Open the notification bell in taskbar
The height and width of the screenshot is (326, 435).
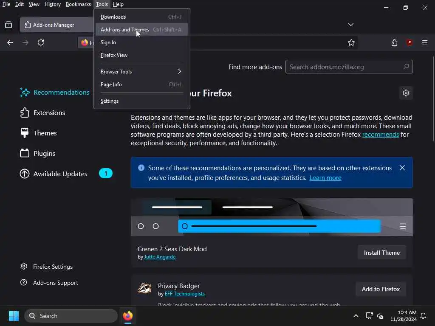pos(423,316)
